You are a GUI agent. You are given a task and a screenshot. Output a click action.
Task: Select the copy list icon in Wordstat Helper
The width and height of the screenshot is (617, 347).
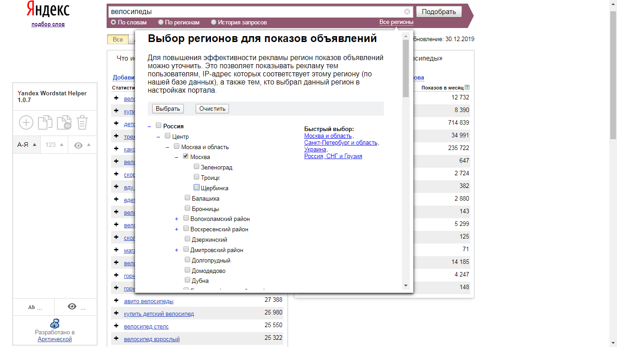coord(45,122)
